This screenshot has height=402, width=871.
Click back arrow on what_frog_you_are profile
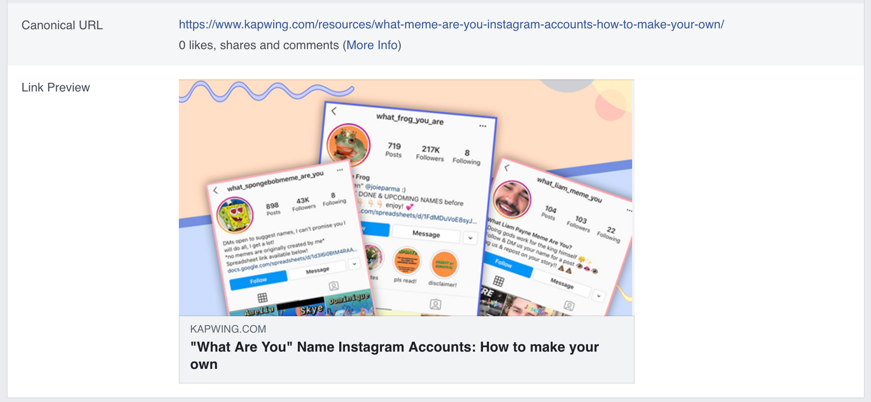click(x=334, y=111)
